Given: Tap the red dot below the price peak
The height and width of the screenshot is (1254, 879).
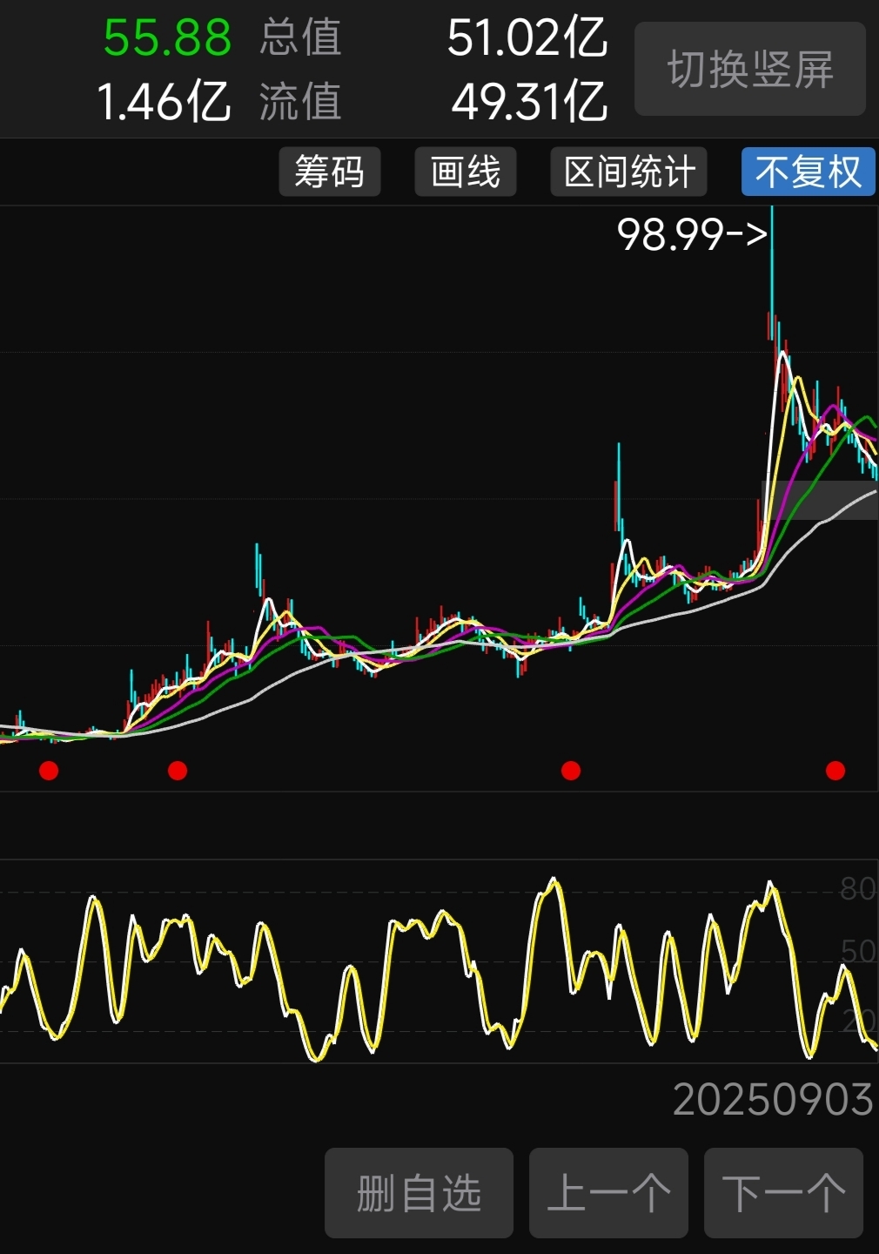Looking at the screenshot, I should (x=835, y=771).
